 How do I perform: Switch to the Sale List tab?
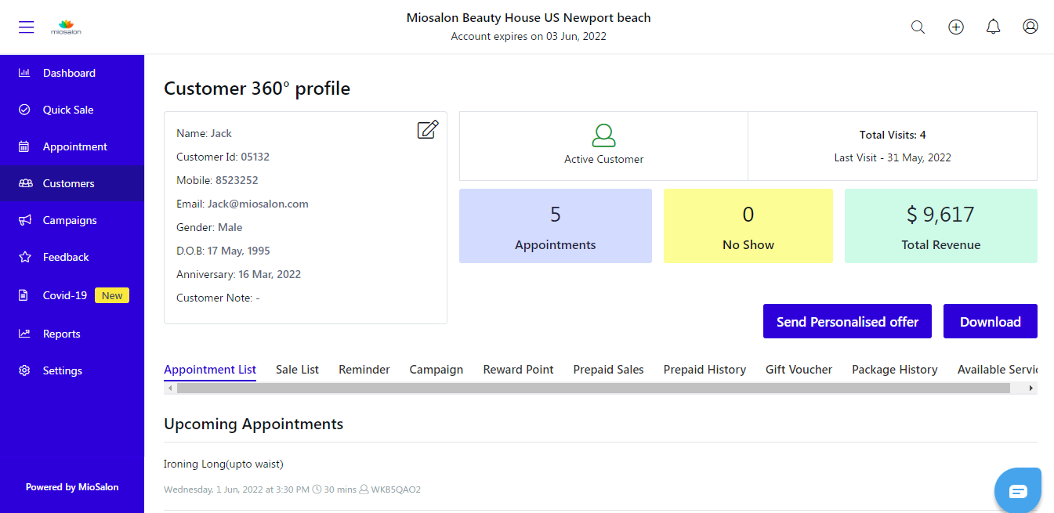297,370
